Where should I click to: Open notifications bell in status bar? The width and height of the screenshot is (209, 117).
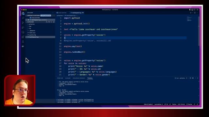[x=197, y=104]
